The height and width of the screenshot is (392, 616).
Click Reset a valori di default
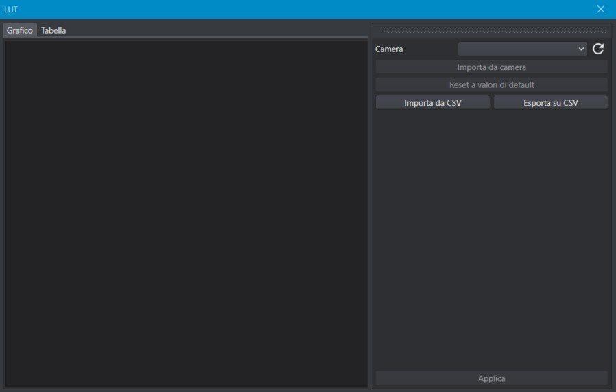(x=491, y=84)
